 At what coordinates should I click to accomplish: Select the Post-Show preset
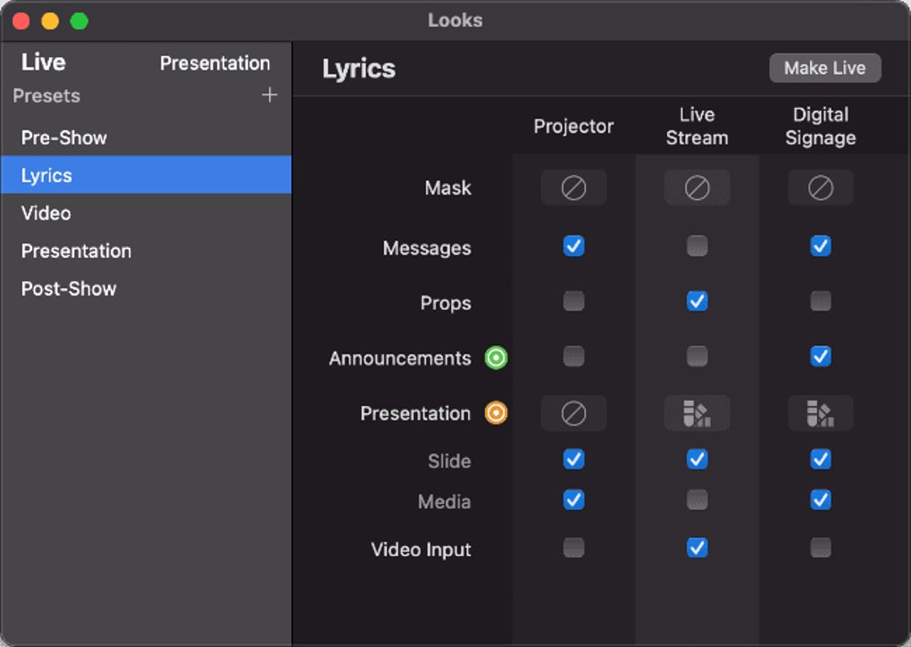pyautogui.click(x=146, y=288)
